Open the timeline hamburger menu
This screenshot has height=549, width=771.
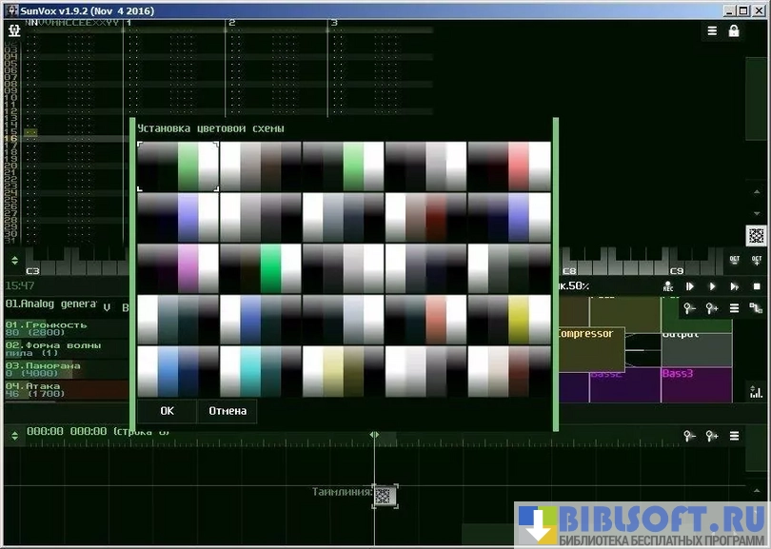[734, 436]
